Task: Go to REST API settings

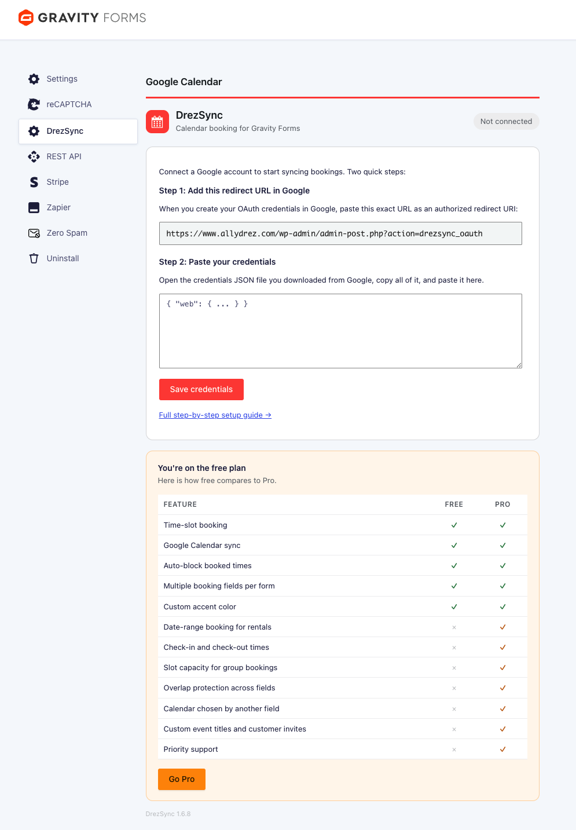Action: [78, 156]
